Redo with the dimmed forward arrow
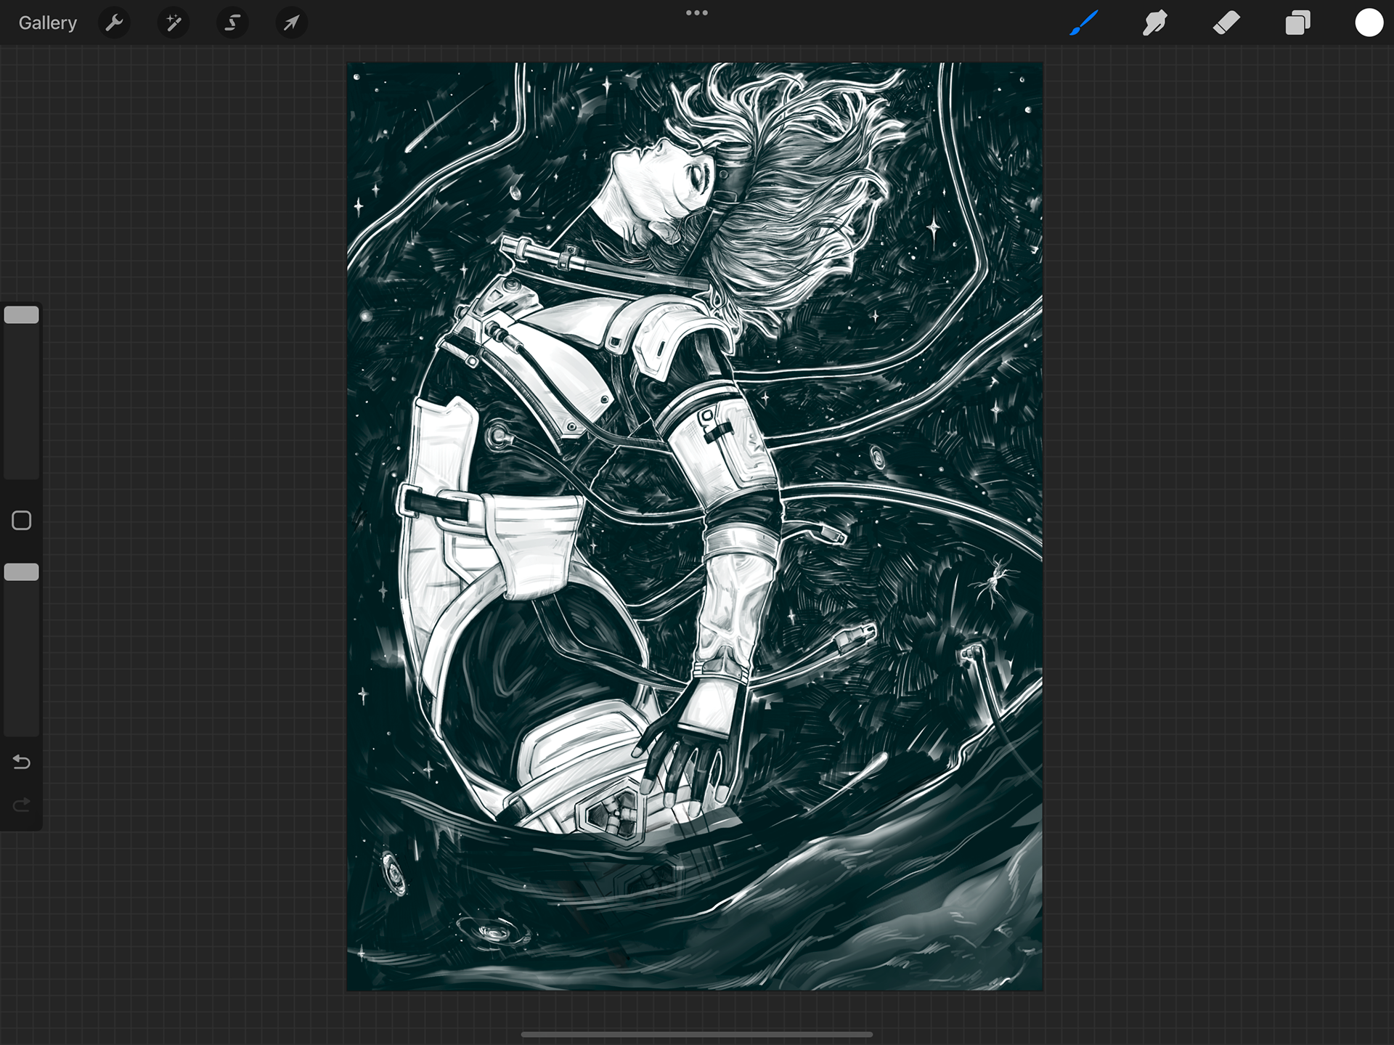 [x=22, y=805]
